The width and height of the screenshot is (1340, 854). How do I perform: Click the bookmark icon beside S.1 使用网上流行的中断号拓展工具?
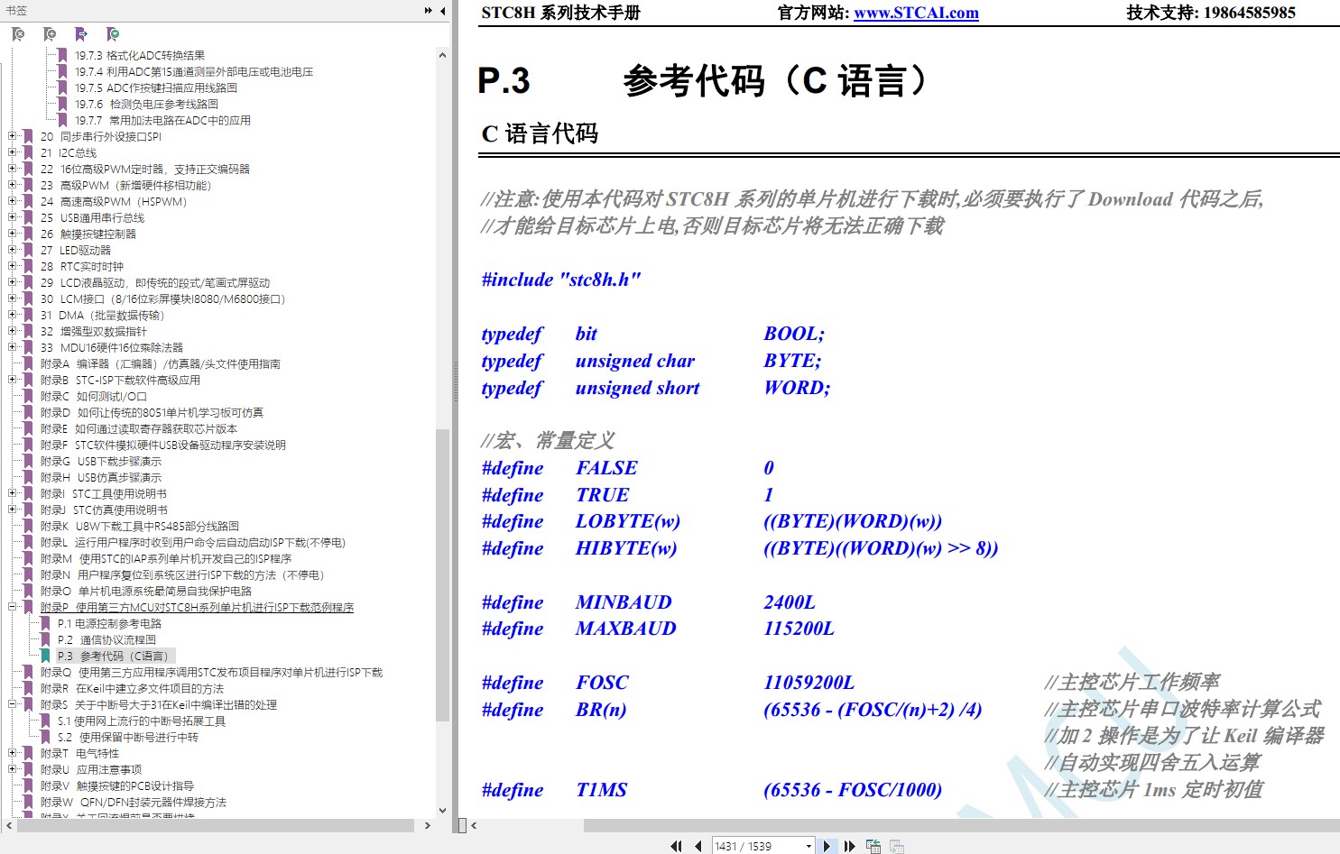pos(45,721)
